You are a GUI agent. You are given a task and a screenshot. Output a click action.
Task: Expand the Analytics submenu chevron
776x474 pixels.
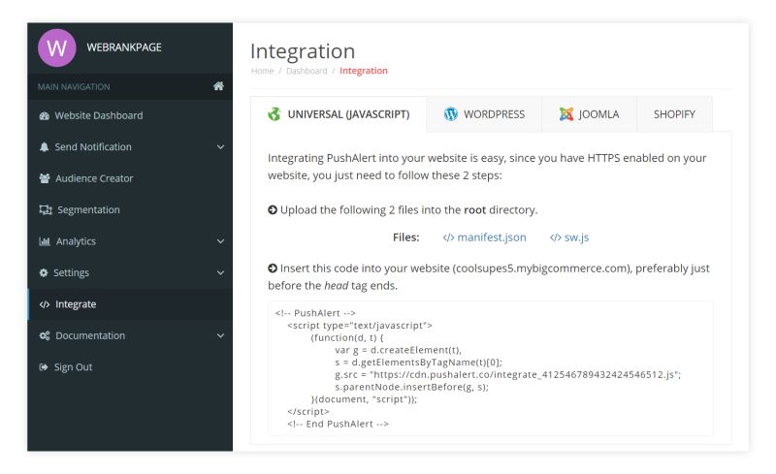(221, 241)
